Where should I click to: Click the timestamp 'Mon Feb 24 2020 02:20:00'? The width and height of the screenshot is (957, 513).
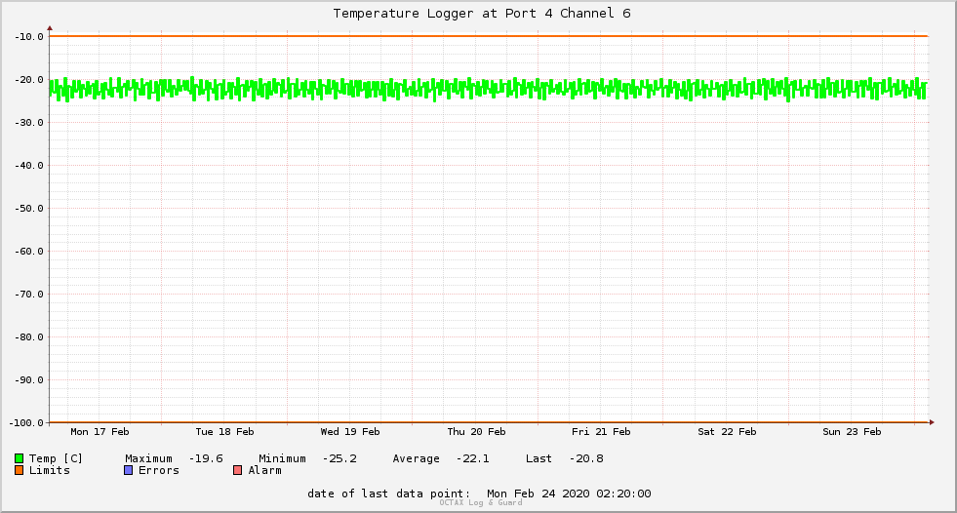tap(569, 493)
